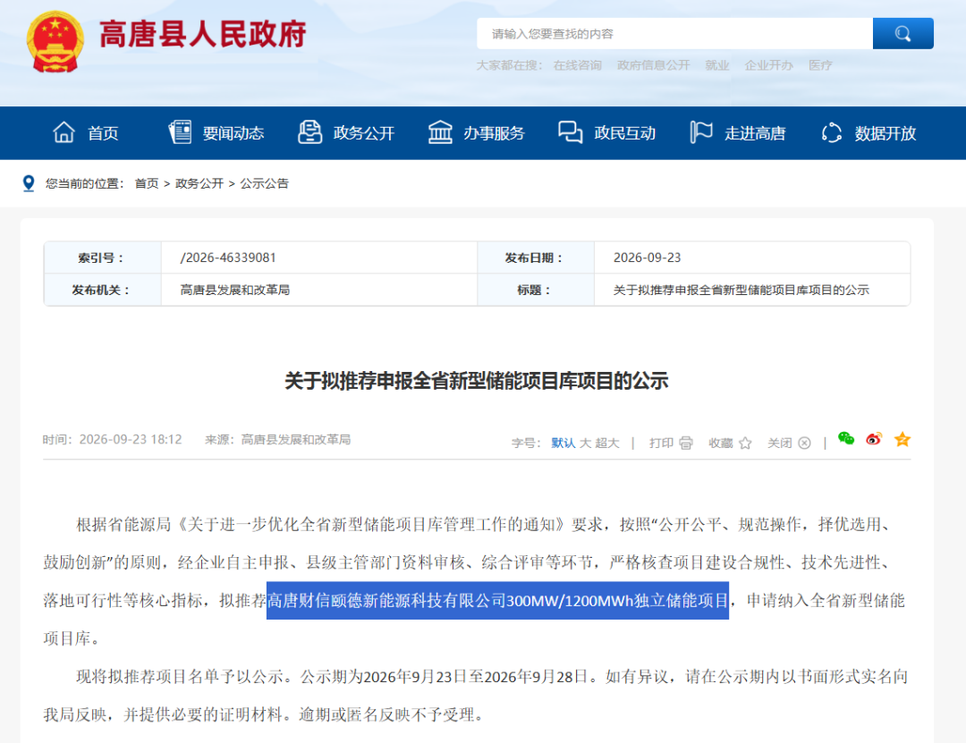Image resolution: width=966 pixels, height=743 pixels.
Task: Open the 政民互动 navigation menu
Action: click(x=624, y=133)
